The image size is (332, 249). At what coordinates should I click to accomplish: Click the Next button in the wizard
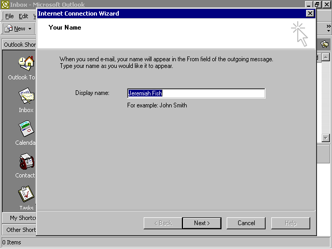click(202, 223)
